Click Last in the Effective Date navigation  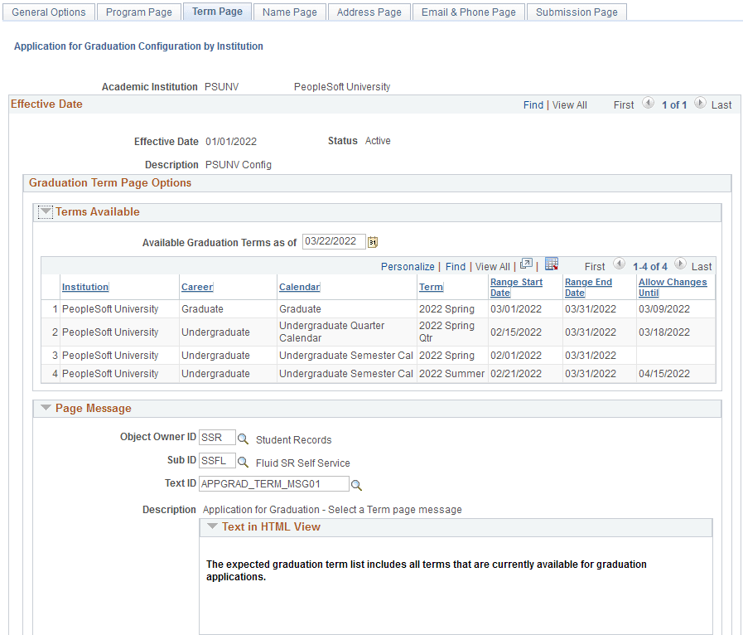[x=721, y=104]
